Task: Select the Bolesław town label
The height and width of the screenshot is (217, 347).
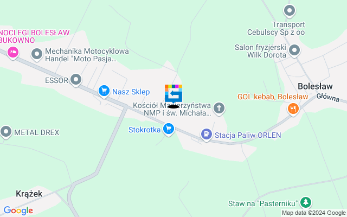Action: tap(315, 86)
